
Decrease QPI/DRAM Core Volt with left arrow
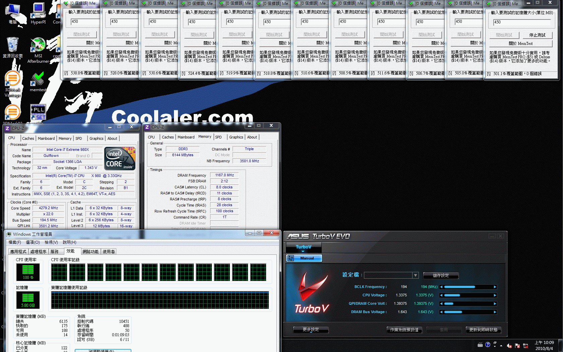tap(441, 304)
